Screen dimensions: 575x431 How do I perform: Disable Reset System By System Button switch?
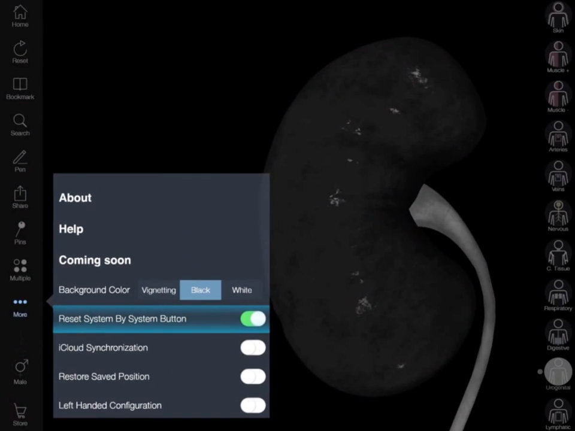(253, 318)
